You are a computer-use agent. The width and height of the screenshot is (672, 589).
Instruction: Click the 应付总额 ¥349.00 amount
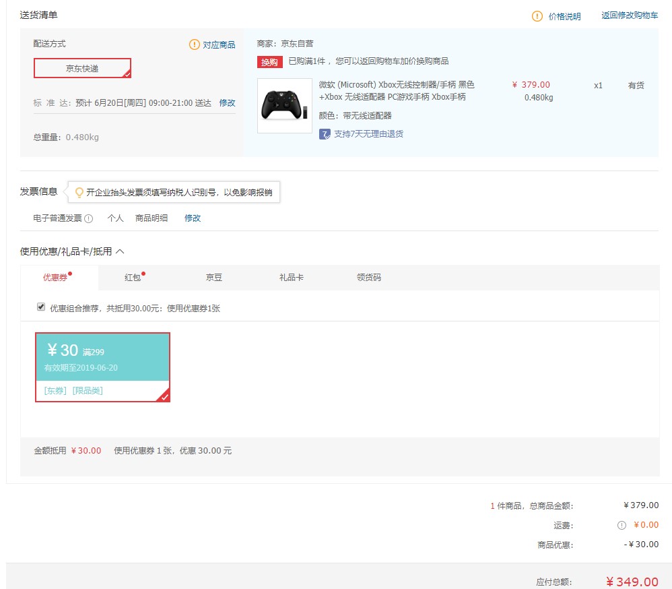(x=632, y=582)
